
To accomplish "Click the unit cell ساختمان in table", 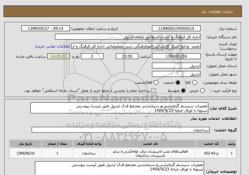I will [89, 153].
